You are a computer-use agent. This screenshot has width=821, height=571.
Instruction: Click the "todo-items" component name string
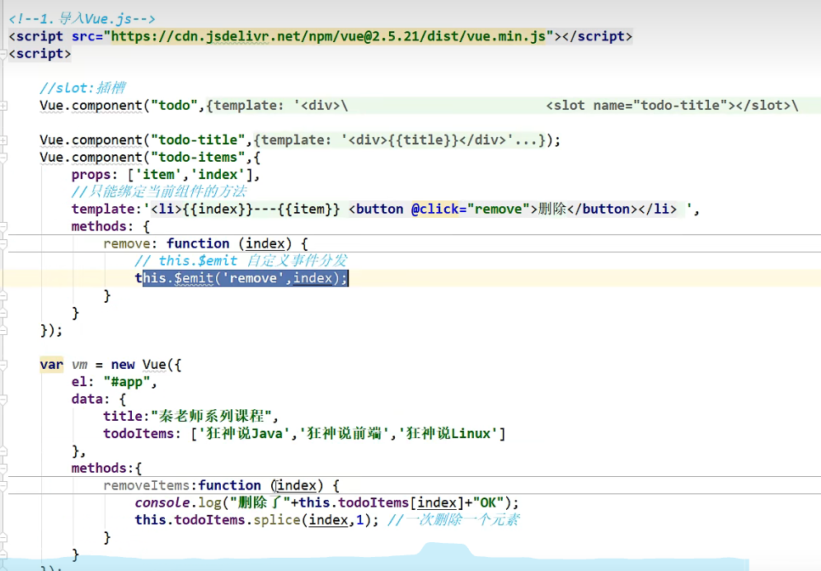(x=198, y=158)
